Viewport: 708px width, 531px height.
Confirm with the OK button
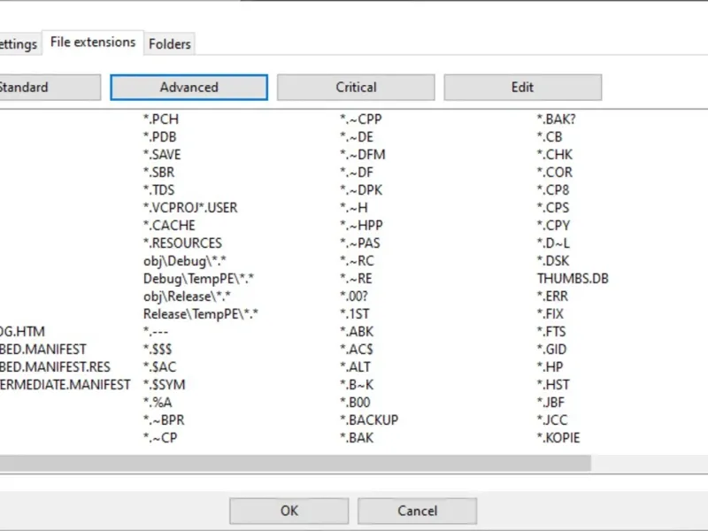(289, 511)
